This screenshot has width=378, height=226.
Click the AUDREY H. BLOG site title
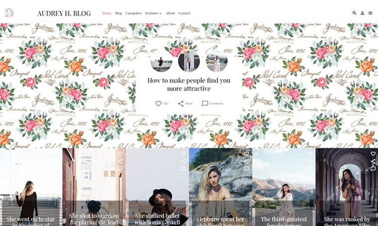pyautogui.click(x=64, y=13)
